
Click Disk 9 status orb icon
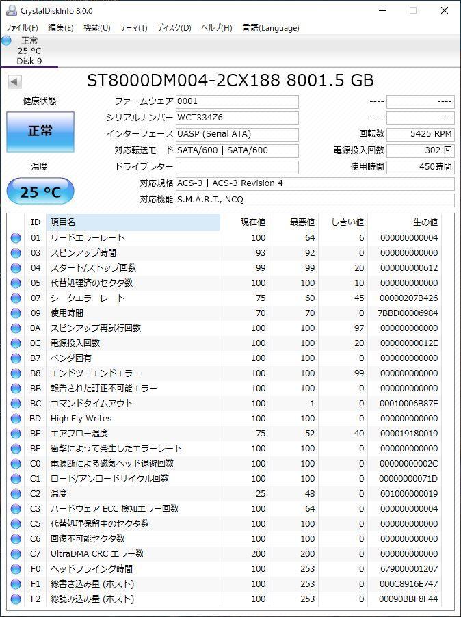[6, 40]
